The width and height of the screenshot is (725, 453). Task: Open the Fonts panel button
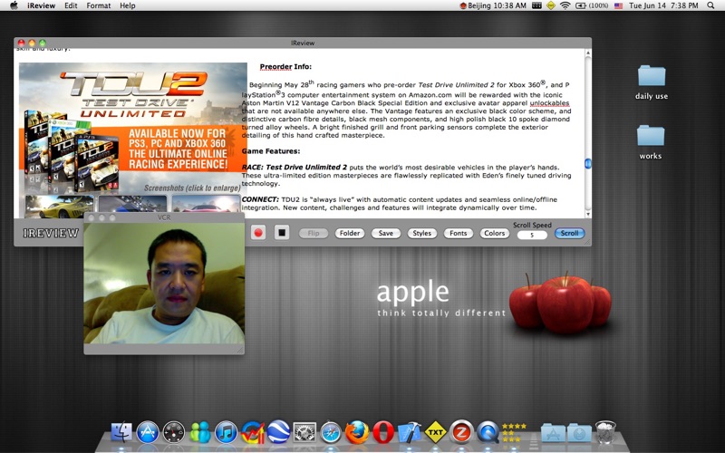coord(459,233)
